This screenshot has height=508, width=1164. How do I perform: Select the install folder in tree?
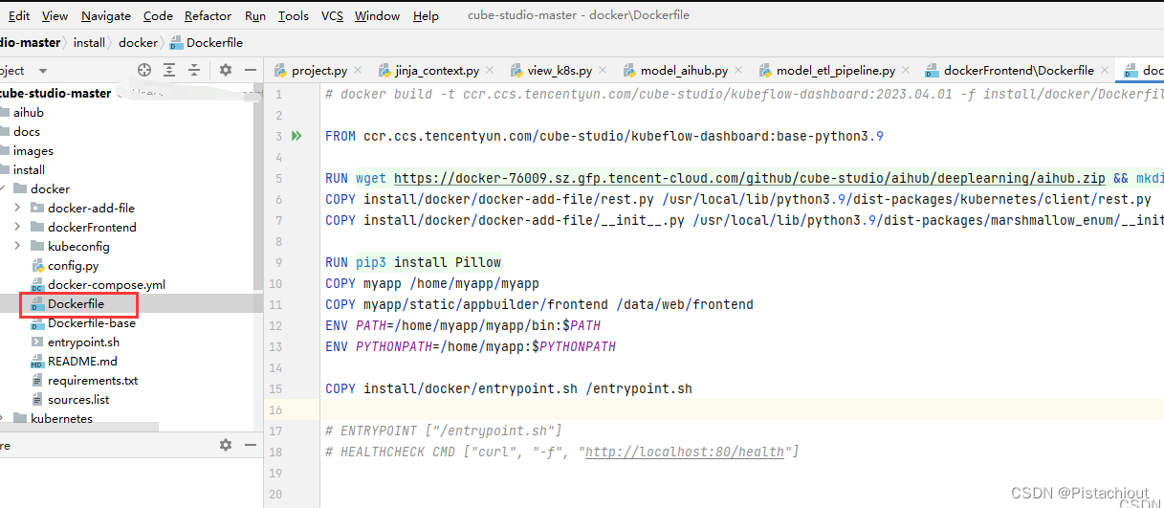coord(29,169)
